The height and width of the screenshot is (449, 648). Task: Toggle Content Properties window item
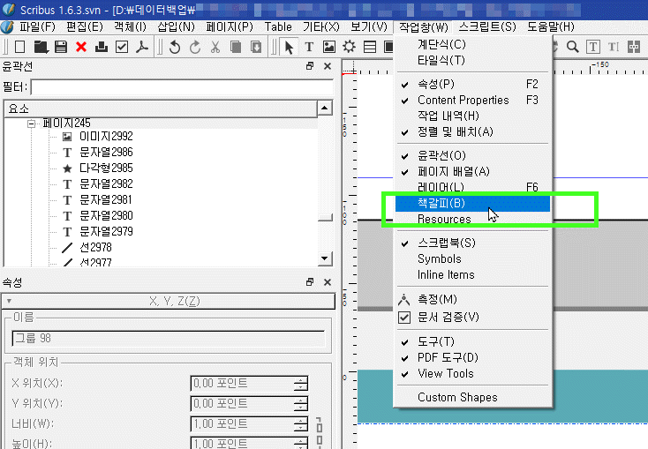(x=471, y=100)
